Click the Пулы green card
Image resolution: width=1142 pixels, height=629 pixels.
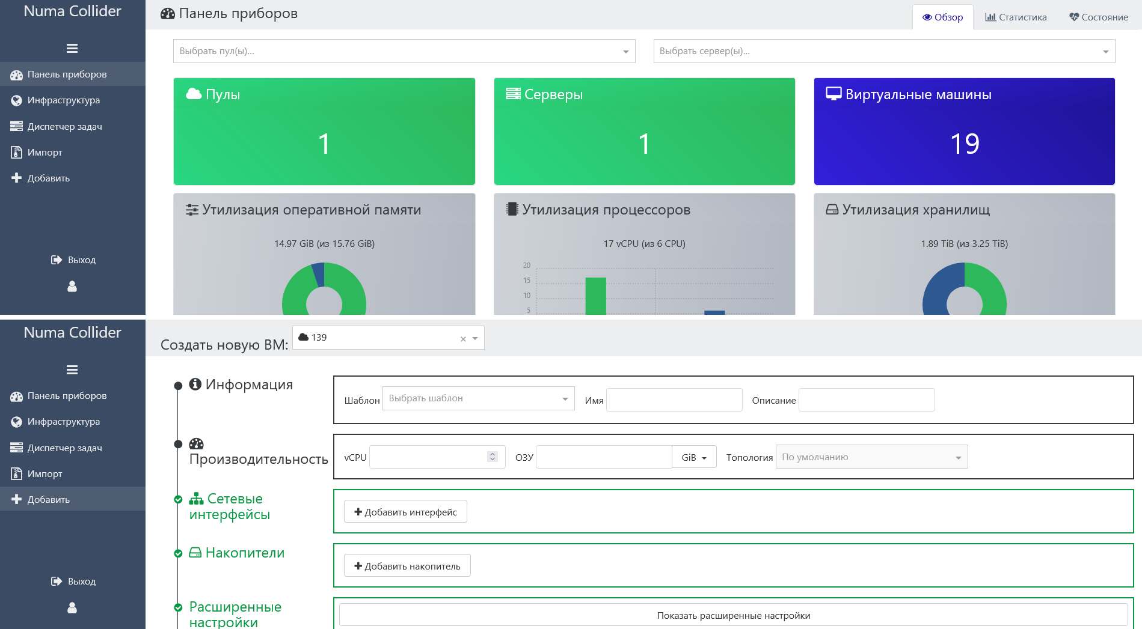(x=324, y=132)
